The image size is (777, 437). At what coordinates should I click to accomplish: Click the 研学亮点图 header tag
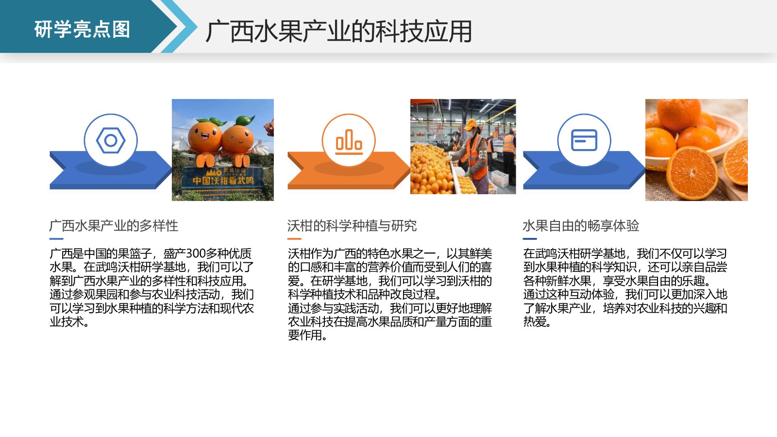point(83,29)
